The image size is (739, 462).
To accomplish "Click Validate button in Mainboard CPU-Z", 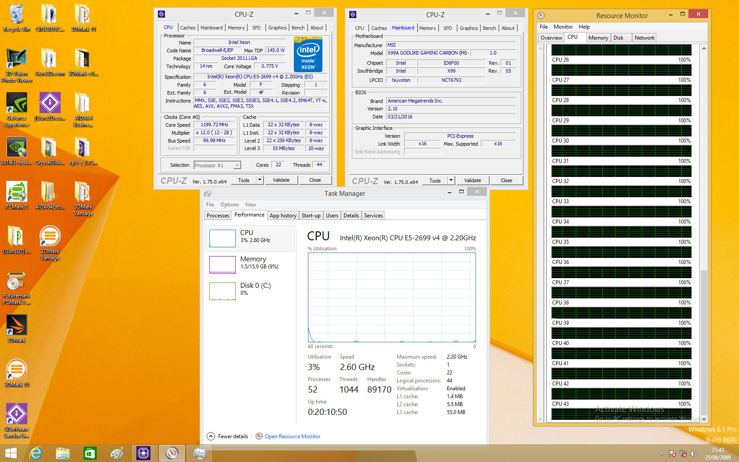I will tap(472, 180).
